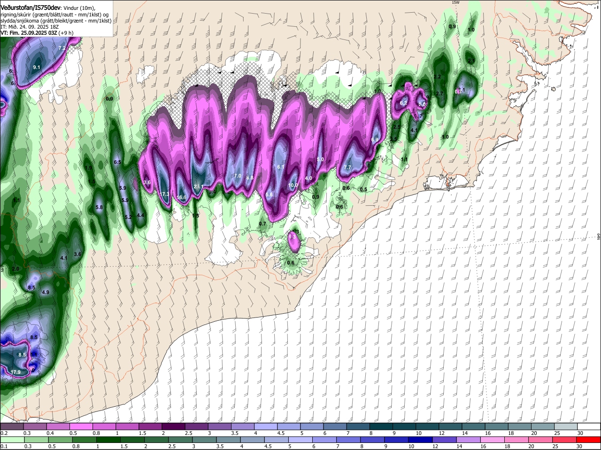This screenshot has height=450, width=601.
Task: Click the 5.8 value label
Action: point(99,207)
